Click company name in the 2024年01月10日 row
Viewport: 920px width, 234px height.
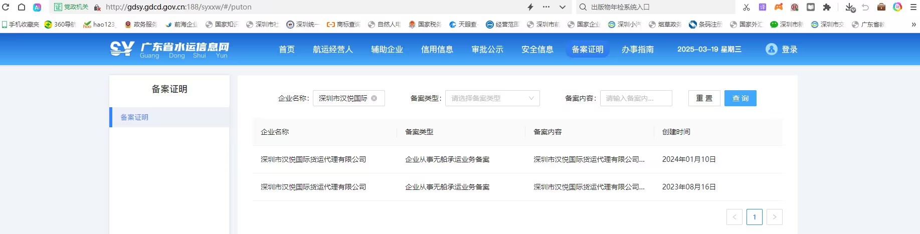[x=313, y=159]
